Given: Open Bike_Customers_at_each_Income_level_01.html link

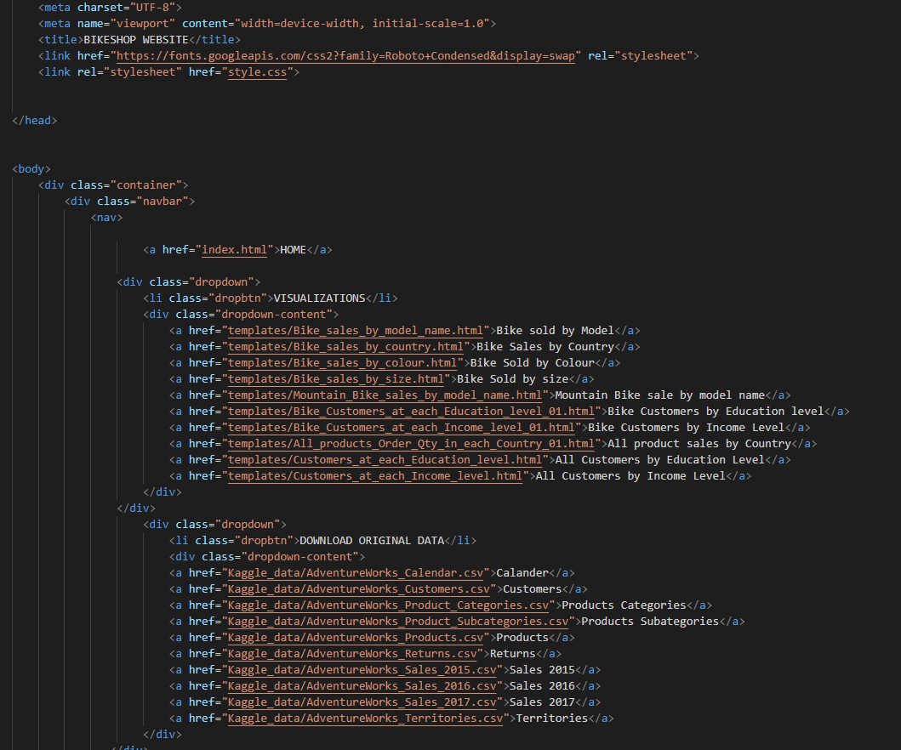Looking at the screenshot, I should tap(402, 427).
